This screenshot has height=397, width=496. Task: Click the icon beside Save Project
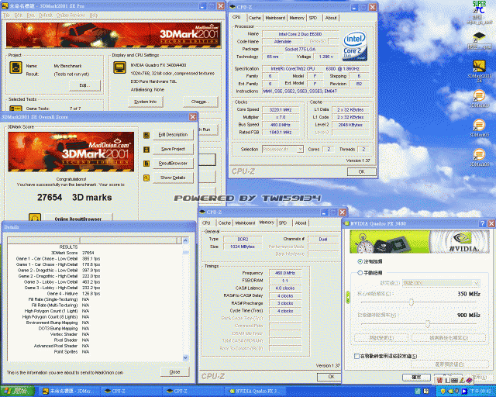[x=146, y=149]
